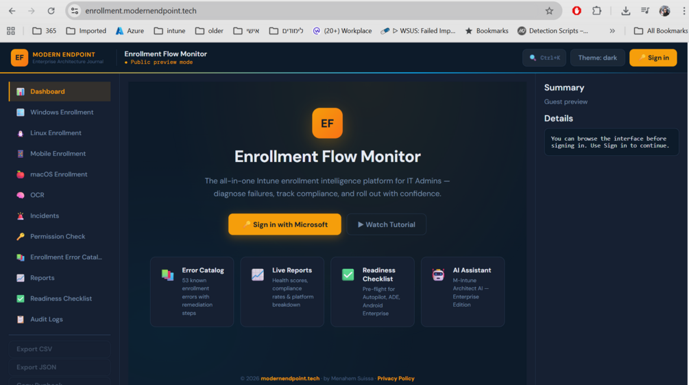
Task: Click the MODERN ENDPOINT brand title
Action: [x=64, y=55]
